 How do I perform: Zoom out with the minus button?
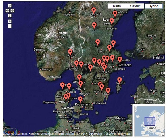[x=10, y=26]
